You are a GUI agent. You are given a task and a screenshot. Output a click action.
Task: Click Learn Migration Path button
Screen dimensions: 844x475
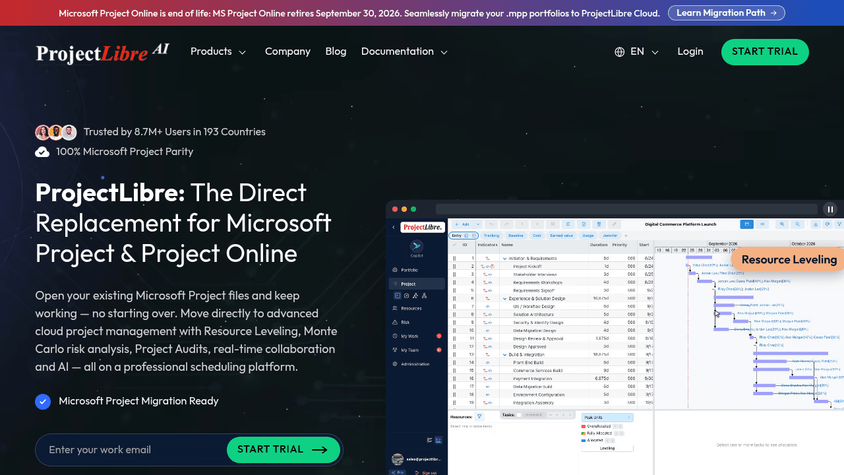(x=727, y=13)
